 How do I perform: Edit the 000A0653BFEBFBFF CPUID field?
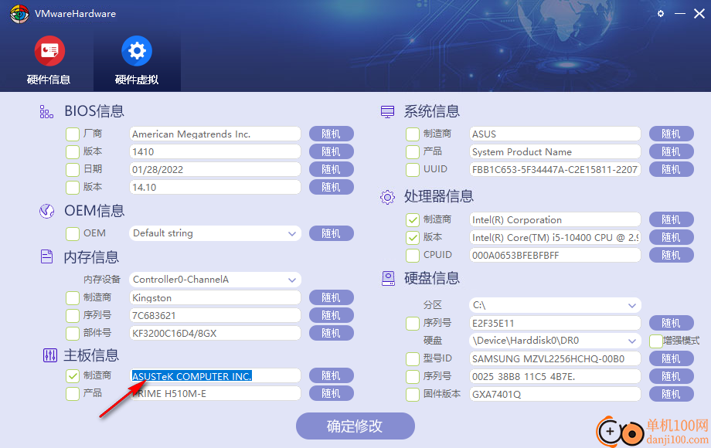(x=555, y=255)
